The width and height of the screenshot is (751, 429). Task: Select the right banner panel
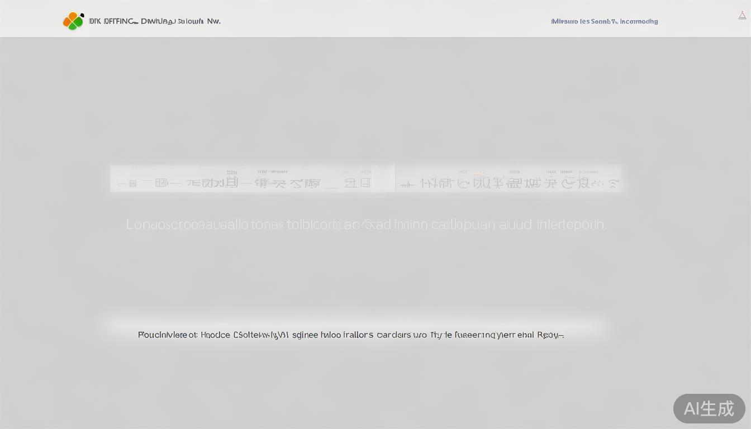point(508,178)
